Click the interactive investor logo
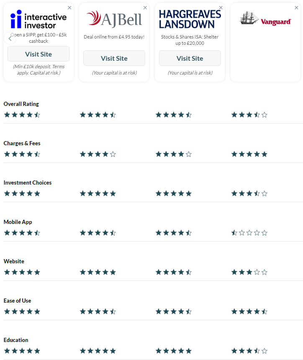 click(39, 19)
